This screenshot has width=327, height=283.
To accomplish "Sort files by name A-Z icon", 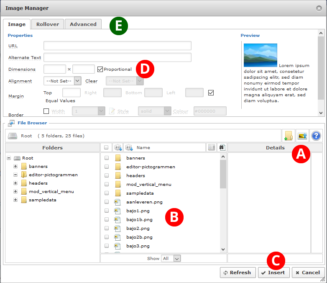I will click(129, 147).
